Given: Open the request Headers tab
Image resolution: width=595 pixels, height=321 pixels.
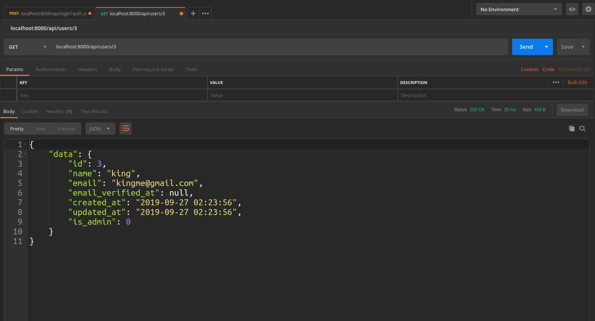Looking at the screenshot, I should click(88, 70).
